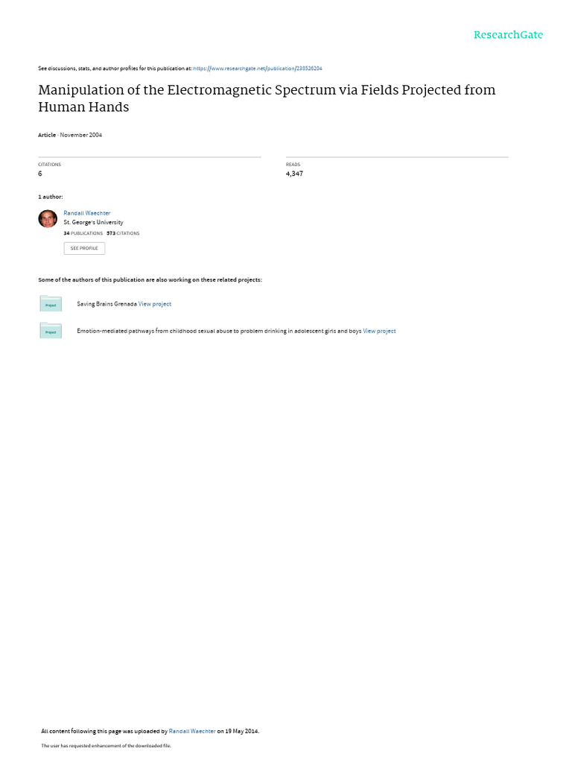The width and height of the screenshot is (572, 763).
Task: Click the Emotion-mediated pathways project title text
Action: tap(219, 331)
